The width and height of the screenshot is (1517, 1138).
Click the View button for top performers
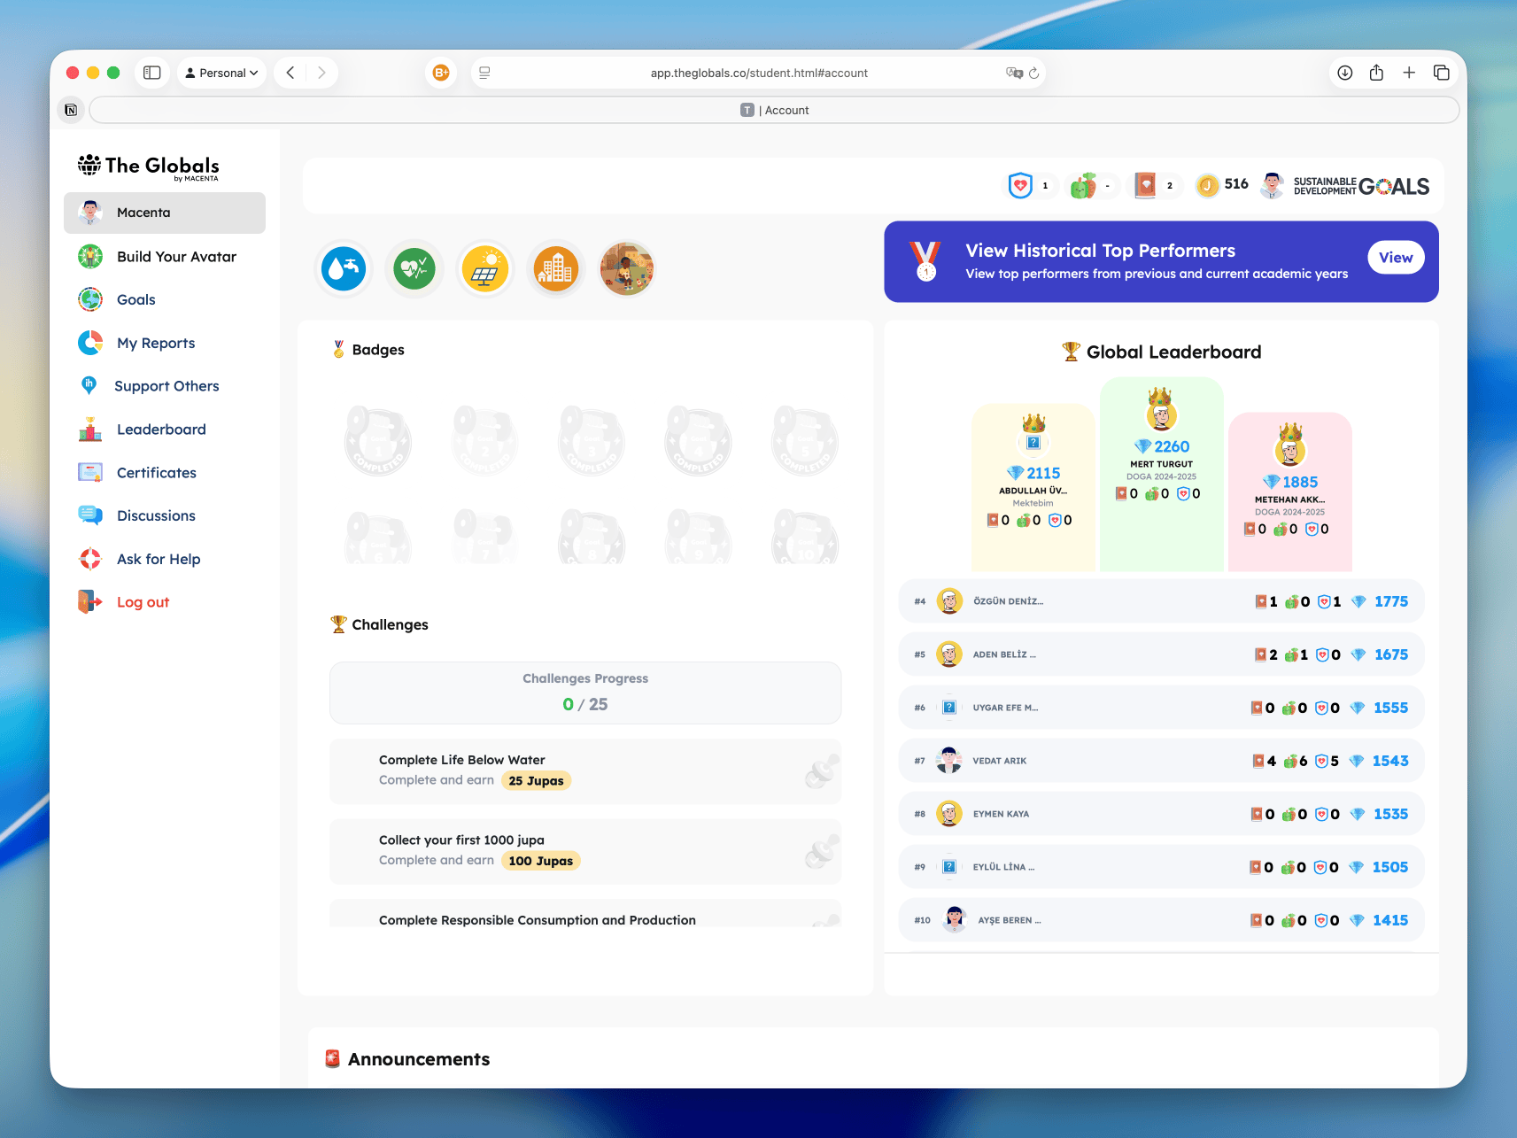(1395, 258)
